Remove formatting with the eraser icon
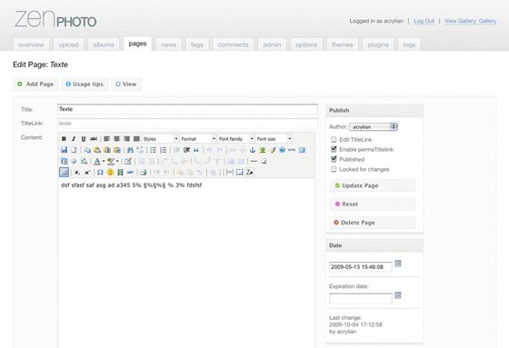Image resolution: width=509 pixels, height=348 pixels. [264, 161]
